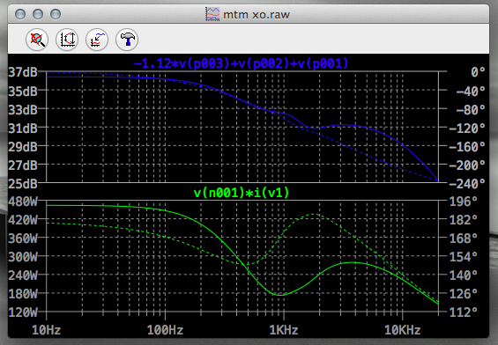The width and height of the screenshot is (498, 345).
Task: Click the mtm xo.raw window title
Action: [256, 15]
